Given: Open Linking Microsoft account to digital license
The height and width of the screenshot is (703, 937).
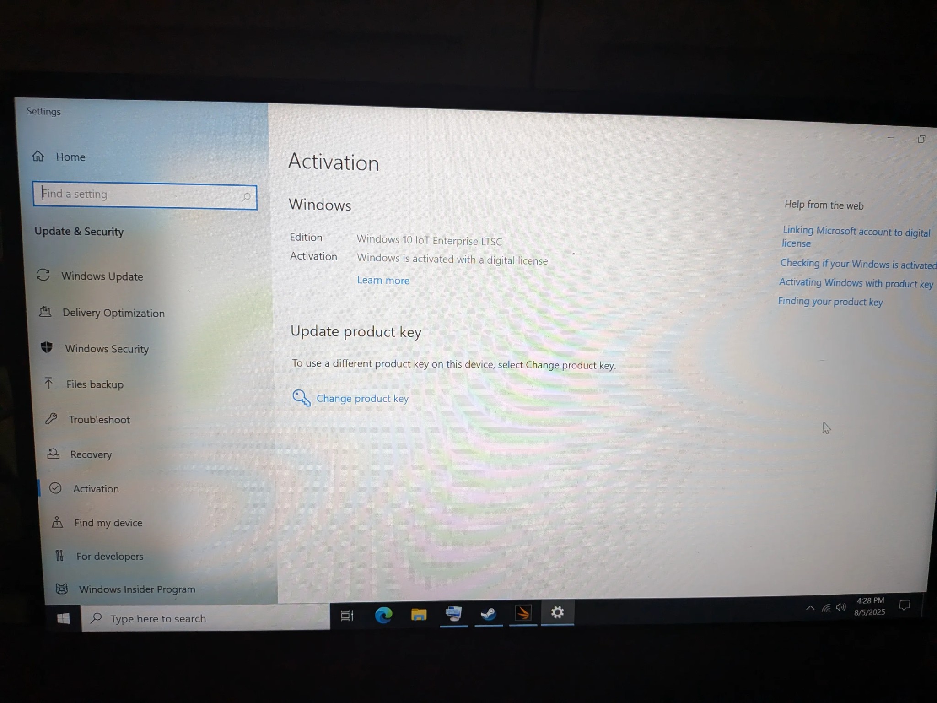Looking at the screenshot, I should click(856, 237).
